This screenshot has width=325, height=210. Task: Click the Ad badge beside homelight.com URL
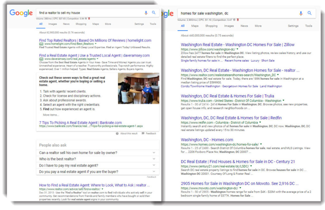coord(41,44)
